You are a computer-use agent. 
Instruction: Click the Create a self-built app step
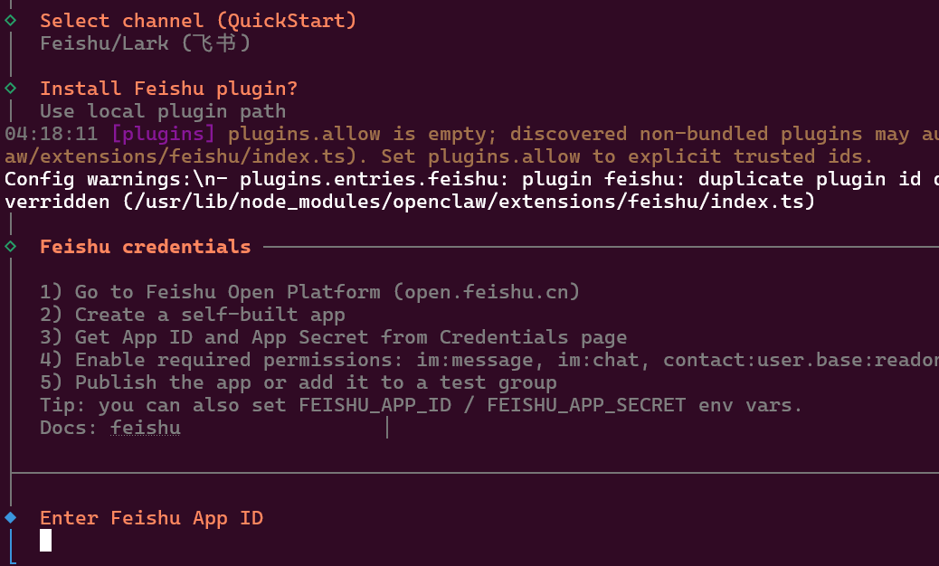193,315
